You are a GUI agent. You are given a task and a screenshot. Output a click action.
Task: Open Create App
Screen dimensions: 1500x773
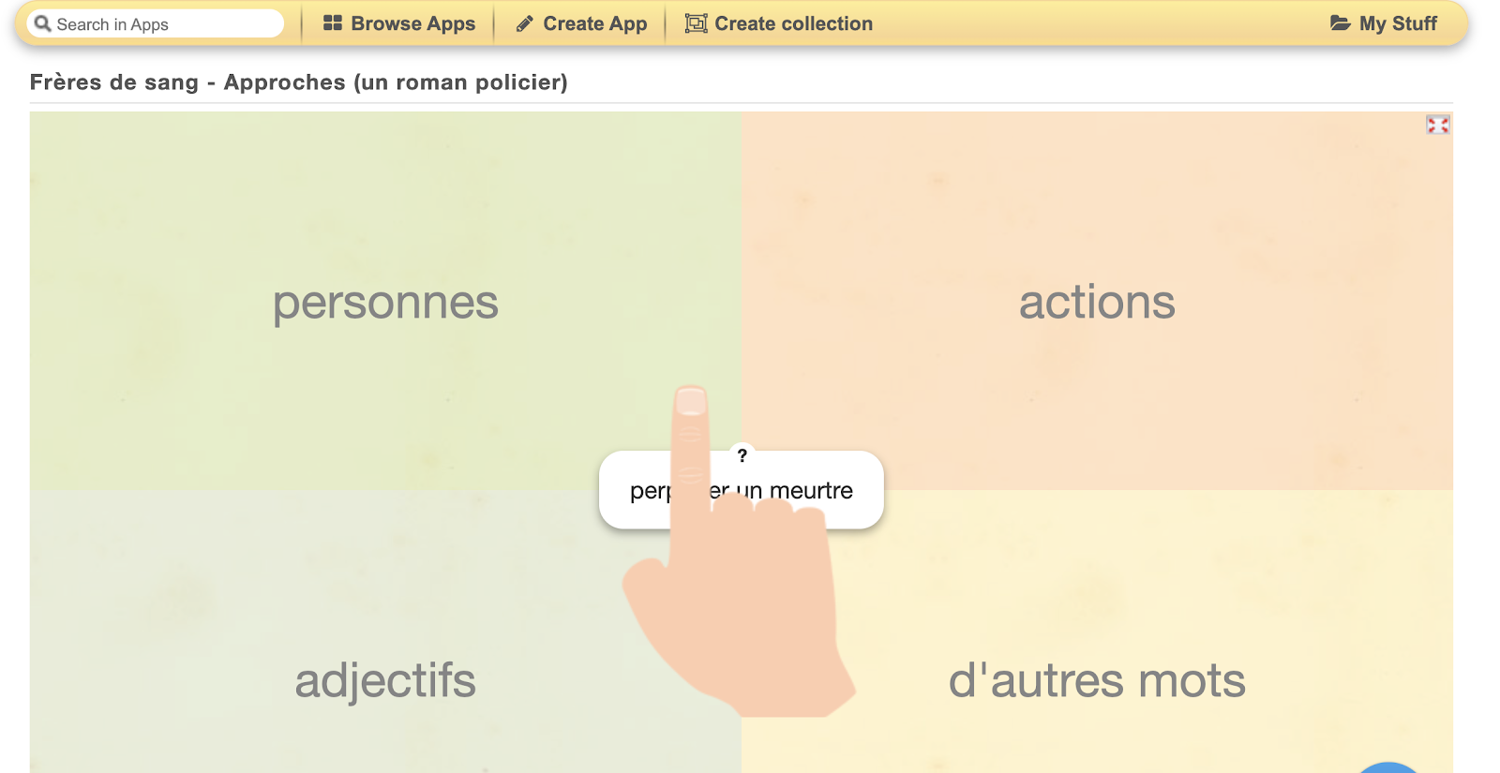pos(581,23)
